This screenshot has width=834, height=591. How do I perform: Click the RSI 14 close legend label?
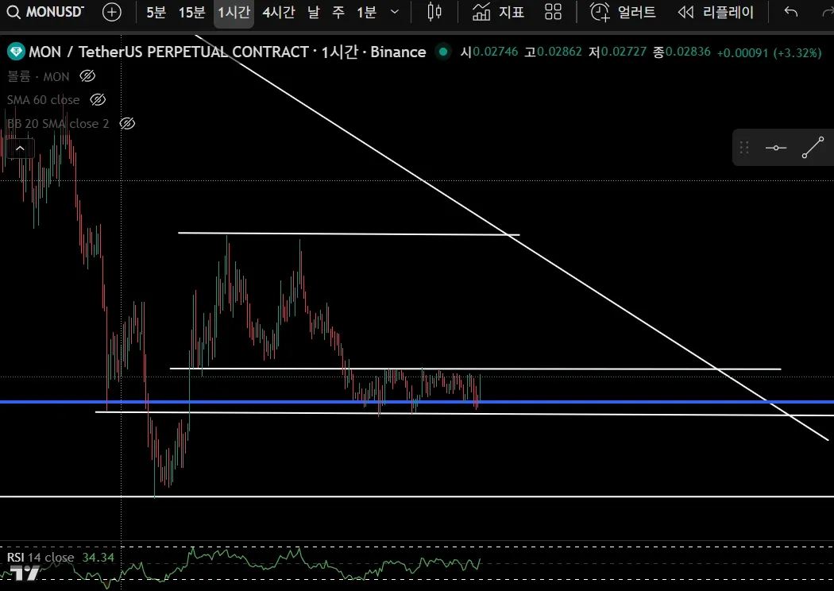pos(41,558)
